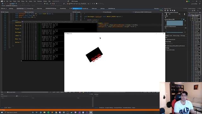Open the Debug menu
The width and height of the screenshot is (202, 114).
[23, 1]
